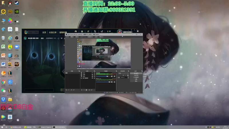Open the WeChat desktop shortcut
The width and height of the screenshot is (229, 129).
pos(3,91)
